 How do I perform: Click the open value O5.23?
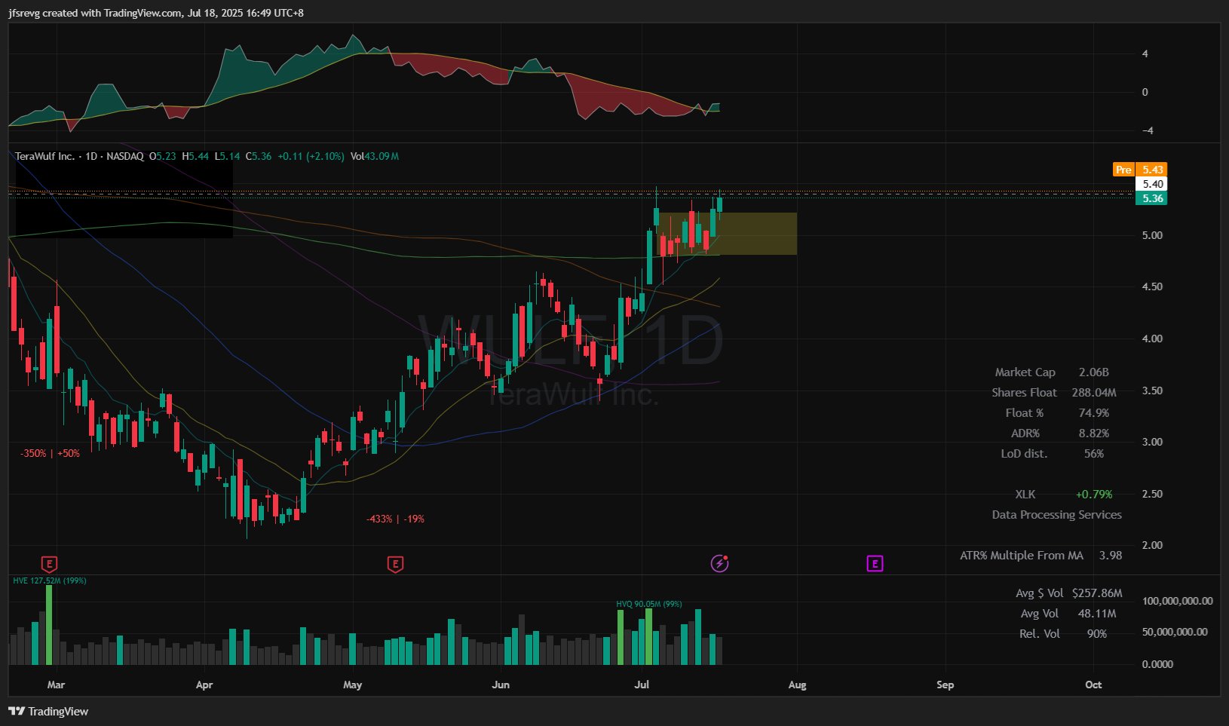163,156
